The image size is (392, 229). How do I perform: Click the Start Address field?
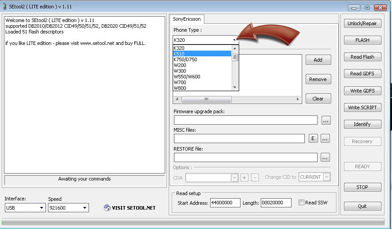point(225,203)
